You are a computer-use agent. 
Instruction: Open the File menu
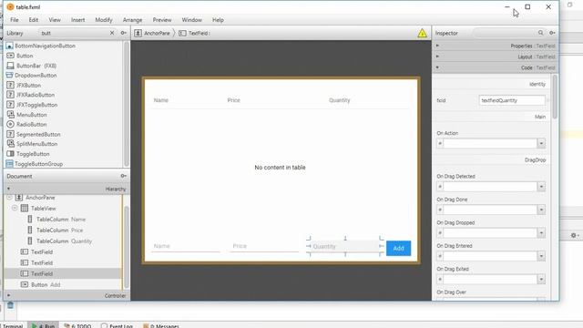pyautogui.click(x=15, y=20)
